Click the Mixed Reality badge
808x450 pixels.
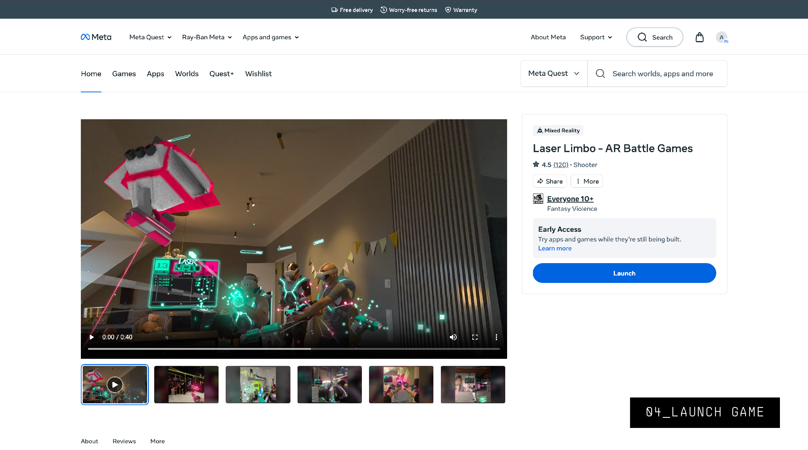click(558, 130)
